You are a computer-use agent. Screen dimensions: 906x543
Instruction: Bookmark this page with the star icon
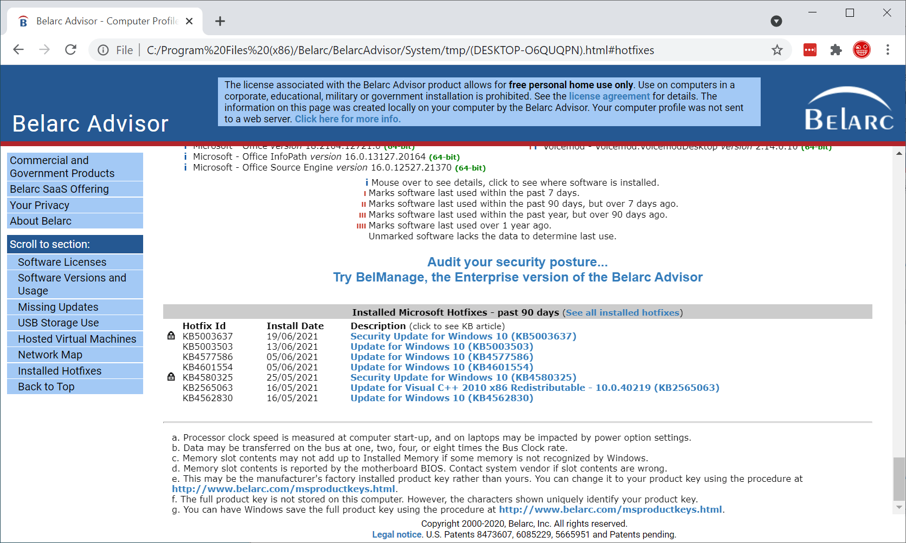pos(777,50)
